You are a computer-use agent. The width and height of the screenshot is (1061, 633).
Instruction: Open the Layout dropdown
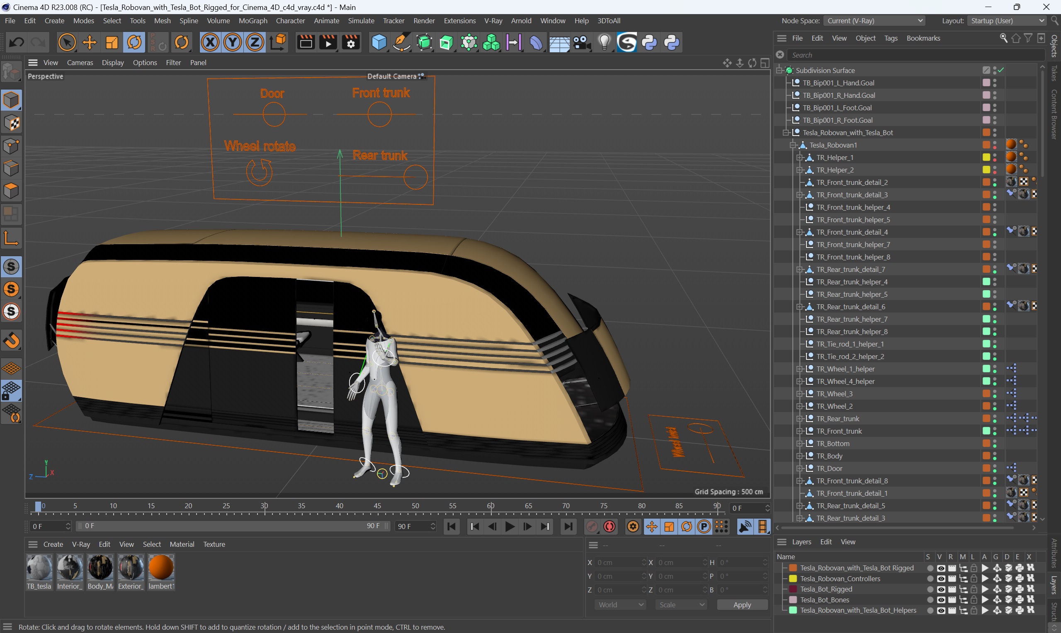[1006, 20]
